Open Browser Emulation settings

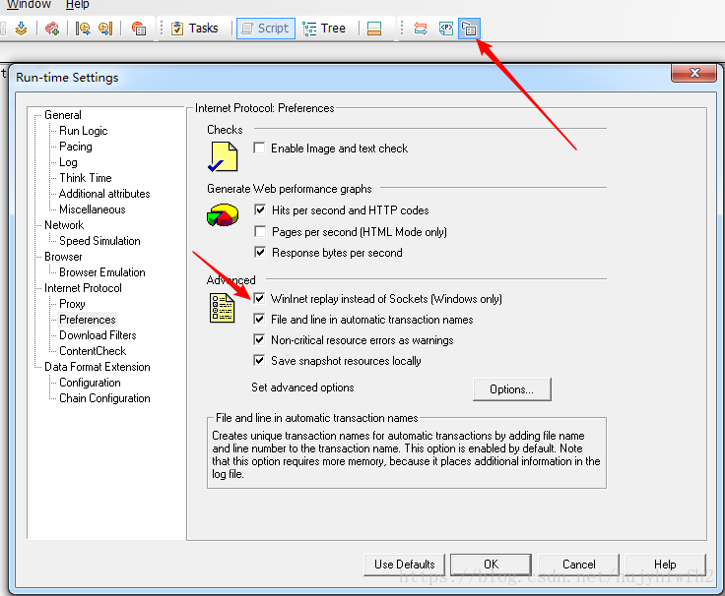pos(102,271)
